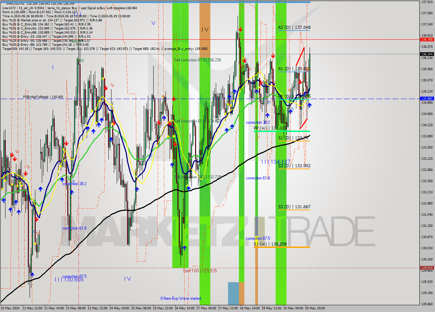Click the 'R1 (D) | 135.813' pivot label
Screen dimensions: 435x312
(x=294, y=69)
